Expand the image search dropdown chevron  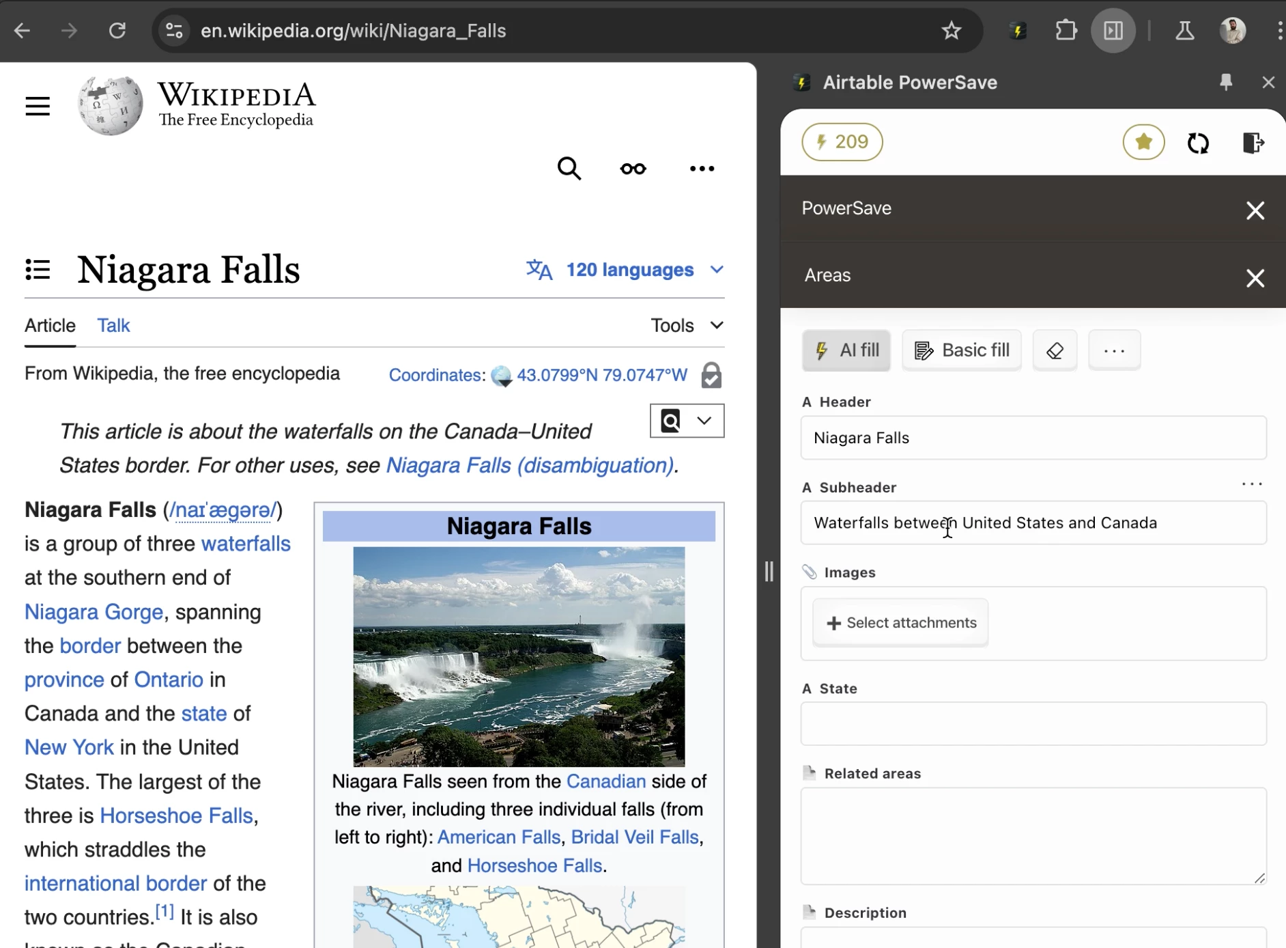tap(704, 421)
